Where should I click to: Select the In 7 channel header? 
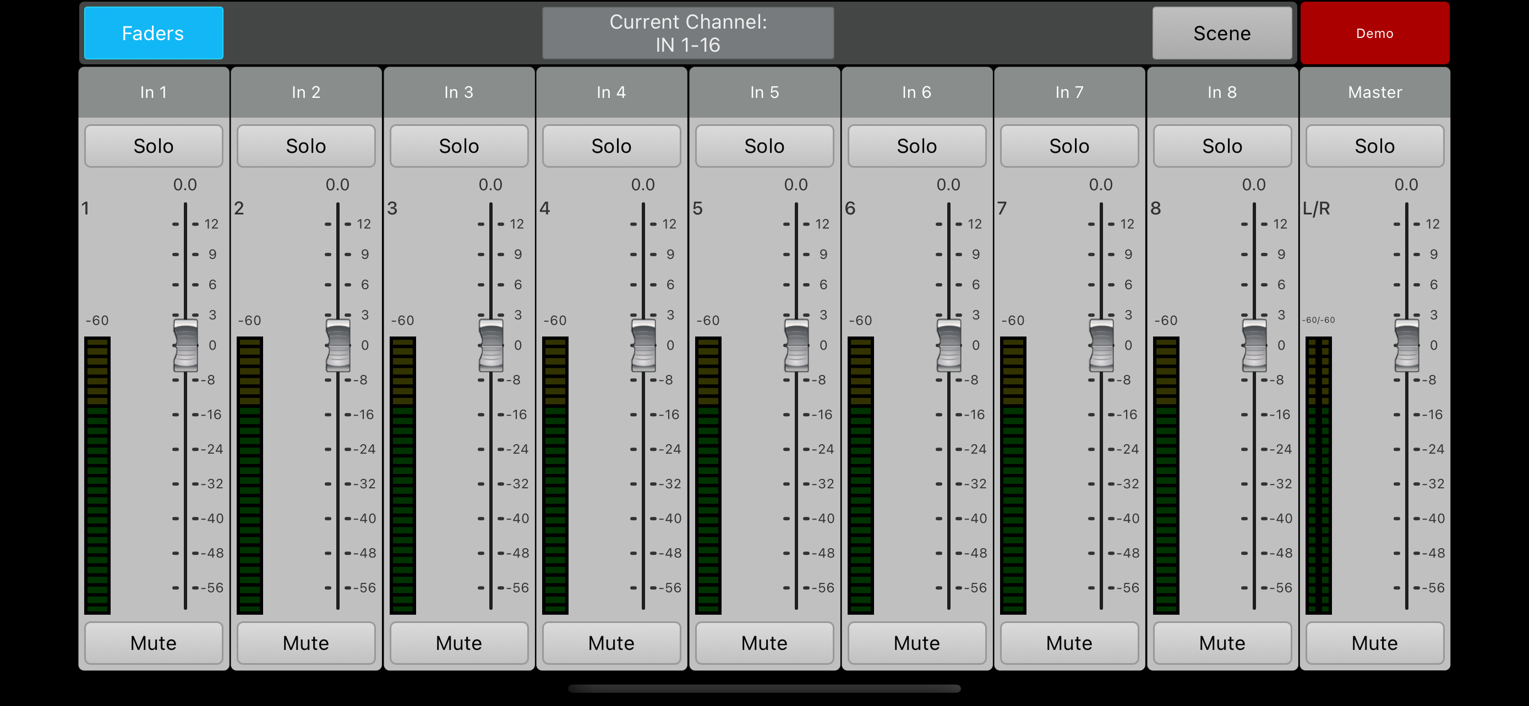1069,92
